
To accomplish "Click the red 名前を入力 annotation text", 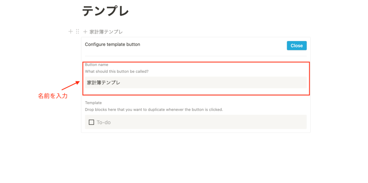I will coord(53,96).
